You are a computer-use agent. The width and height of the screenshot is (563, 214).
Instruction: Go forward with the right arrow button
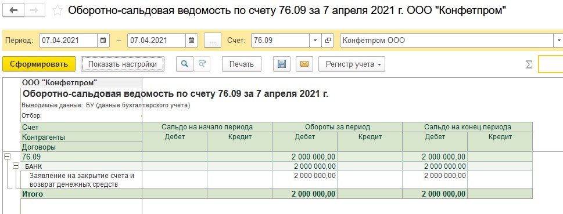click(35, 10)
